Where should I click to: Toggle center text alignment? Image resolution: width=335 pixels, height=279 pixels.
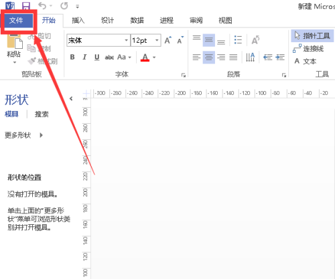point(209,58)
